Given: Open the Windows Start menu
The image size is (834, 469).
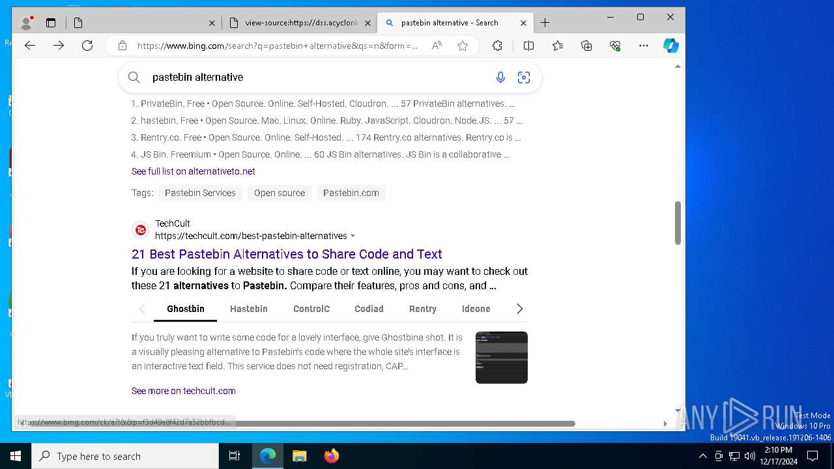Looking at the screenshot, I should click(16, 456).
